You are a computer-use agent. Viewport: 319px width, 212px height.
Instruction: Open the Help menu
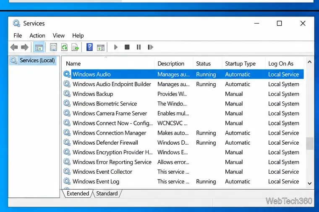point(78,36)
